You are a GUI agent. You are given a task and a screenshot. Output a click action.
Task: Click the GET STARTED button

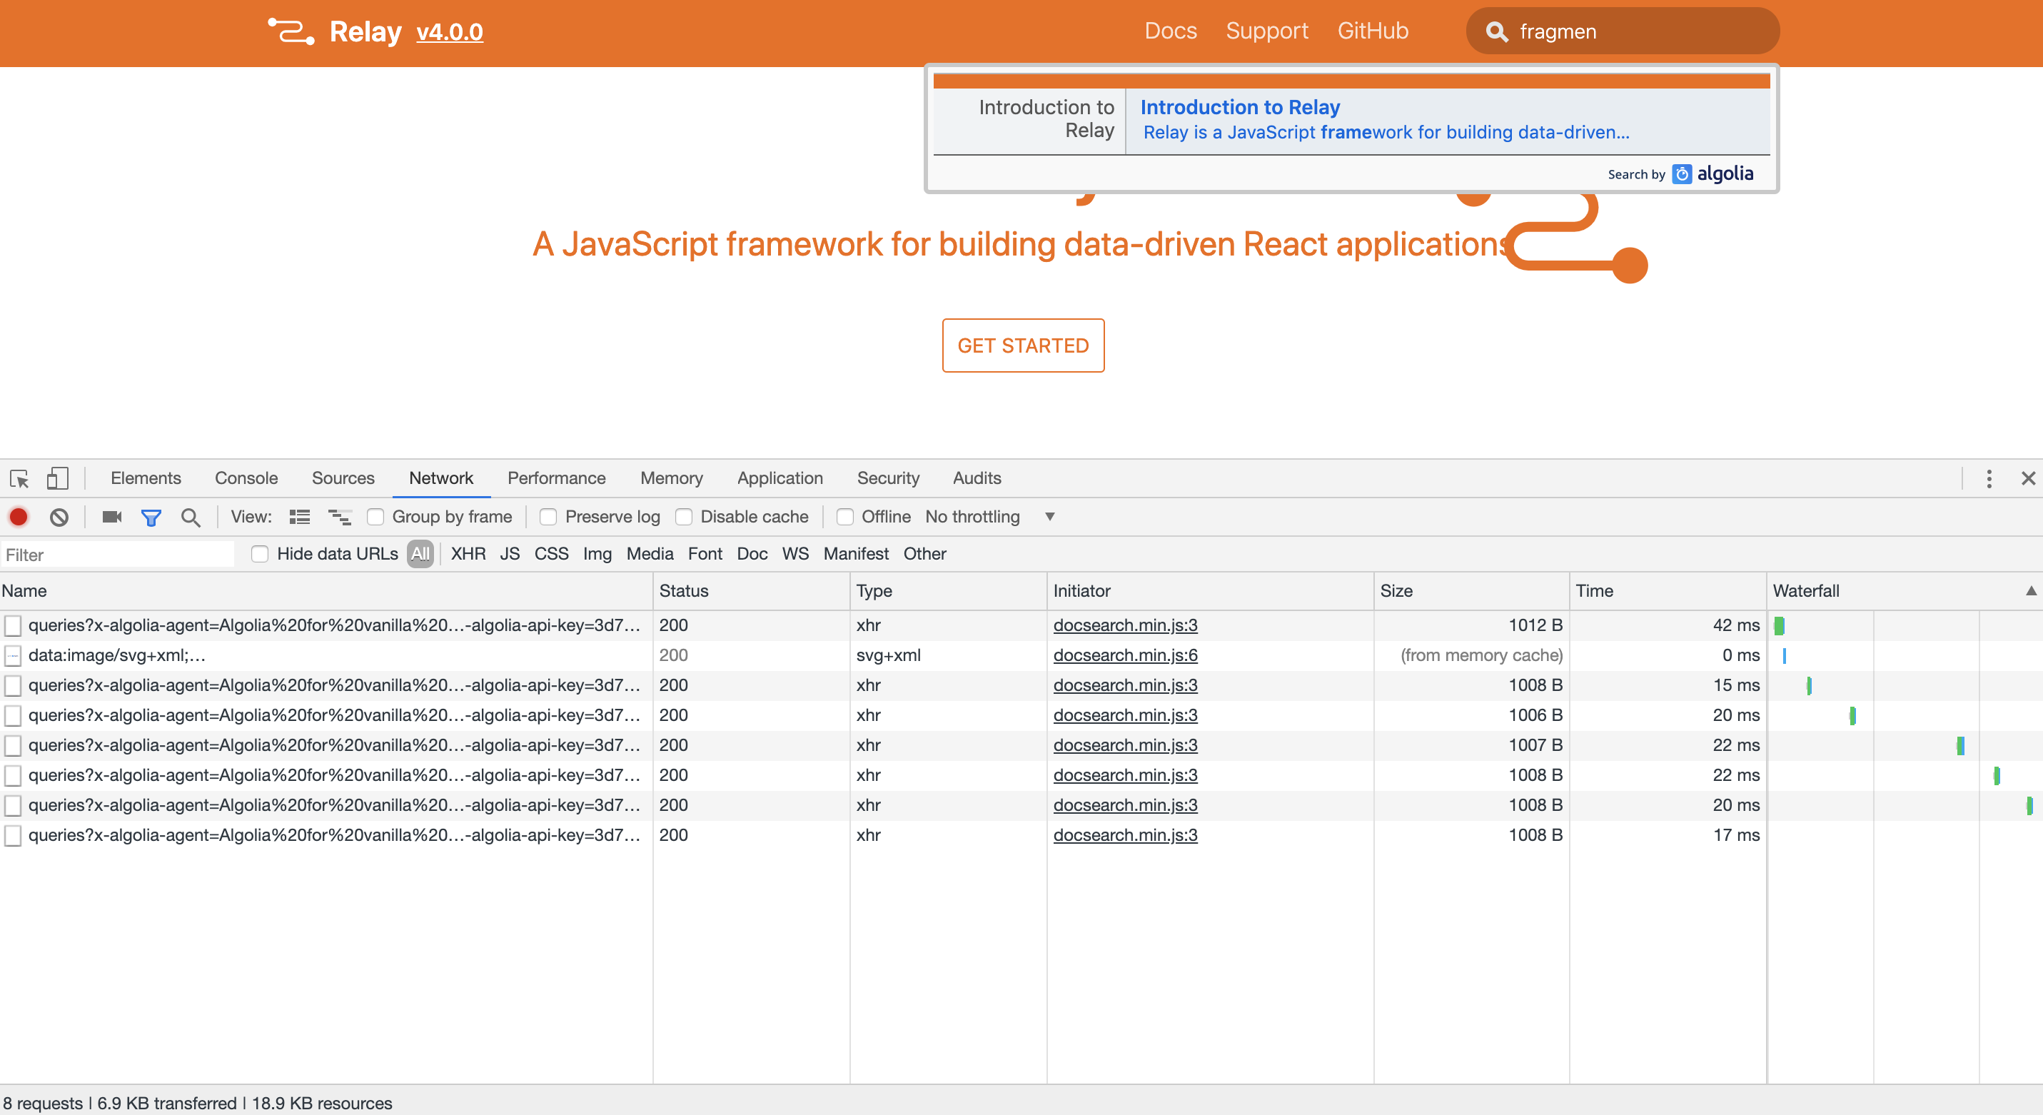[x=1022, y=345]
